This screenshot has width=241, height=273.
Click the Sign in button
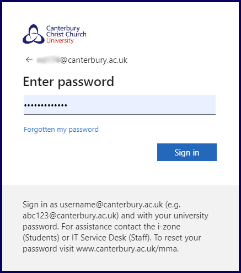tap(187, 152)
